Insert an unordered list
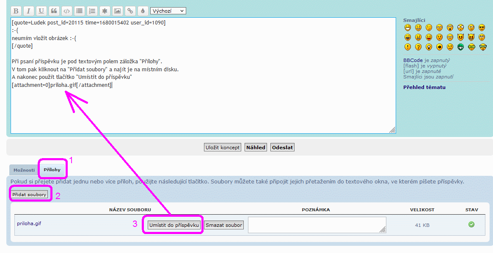 coord(79,11)
